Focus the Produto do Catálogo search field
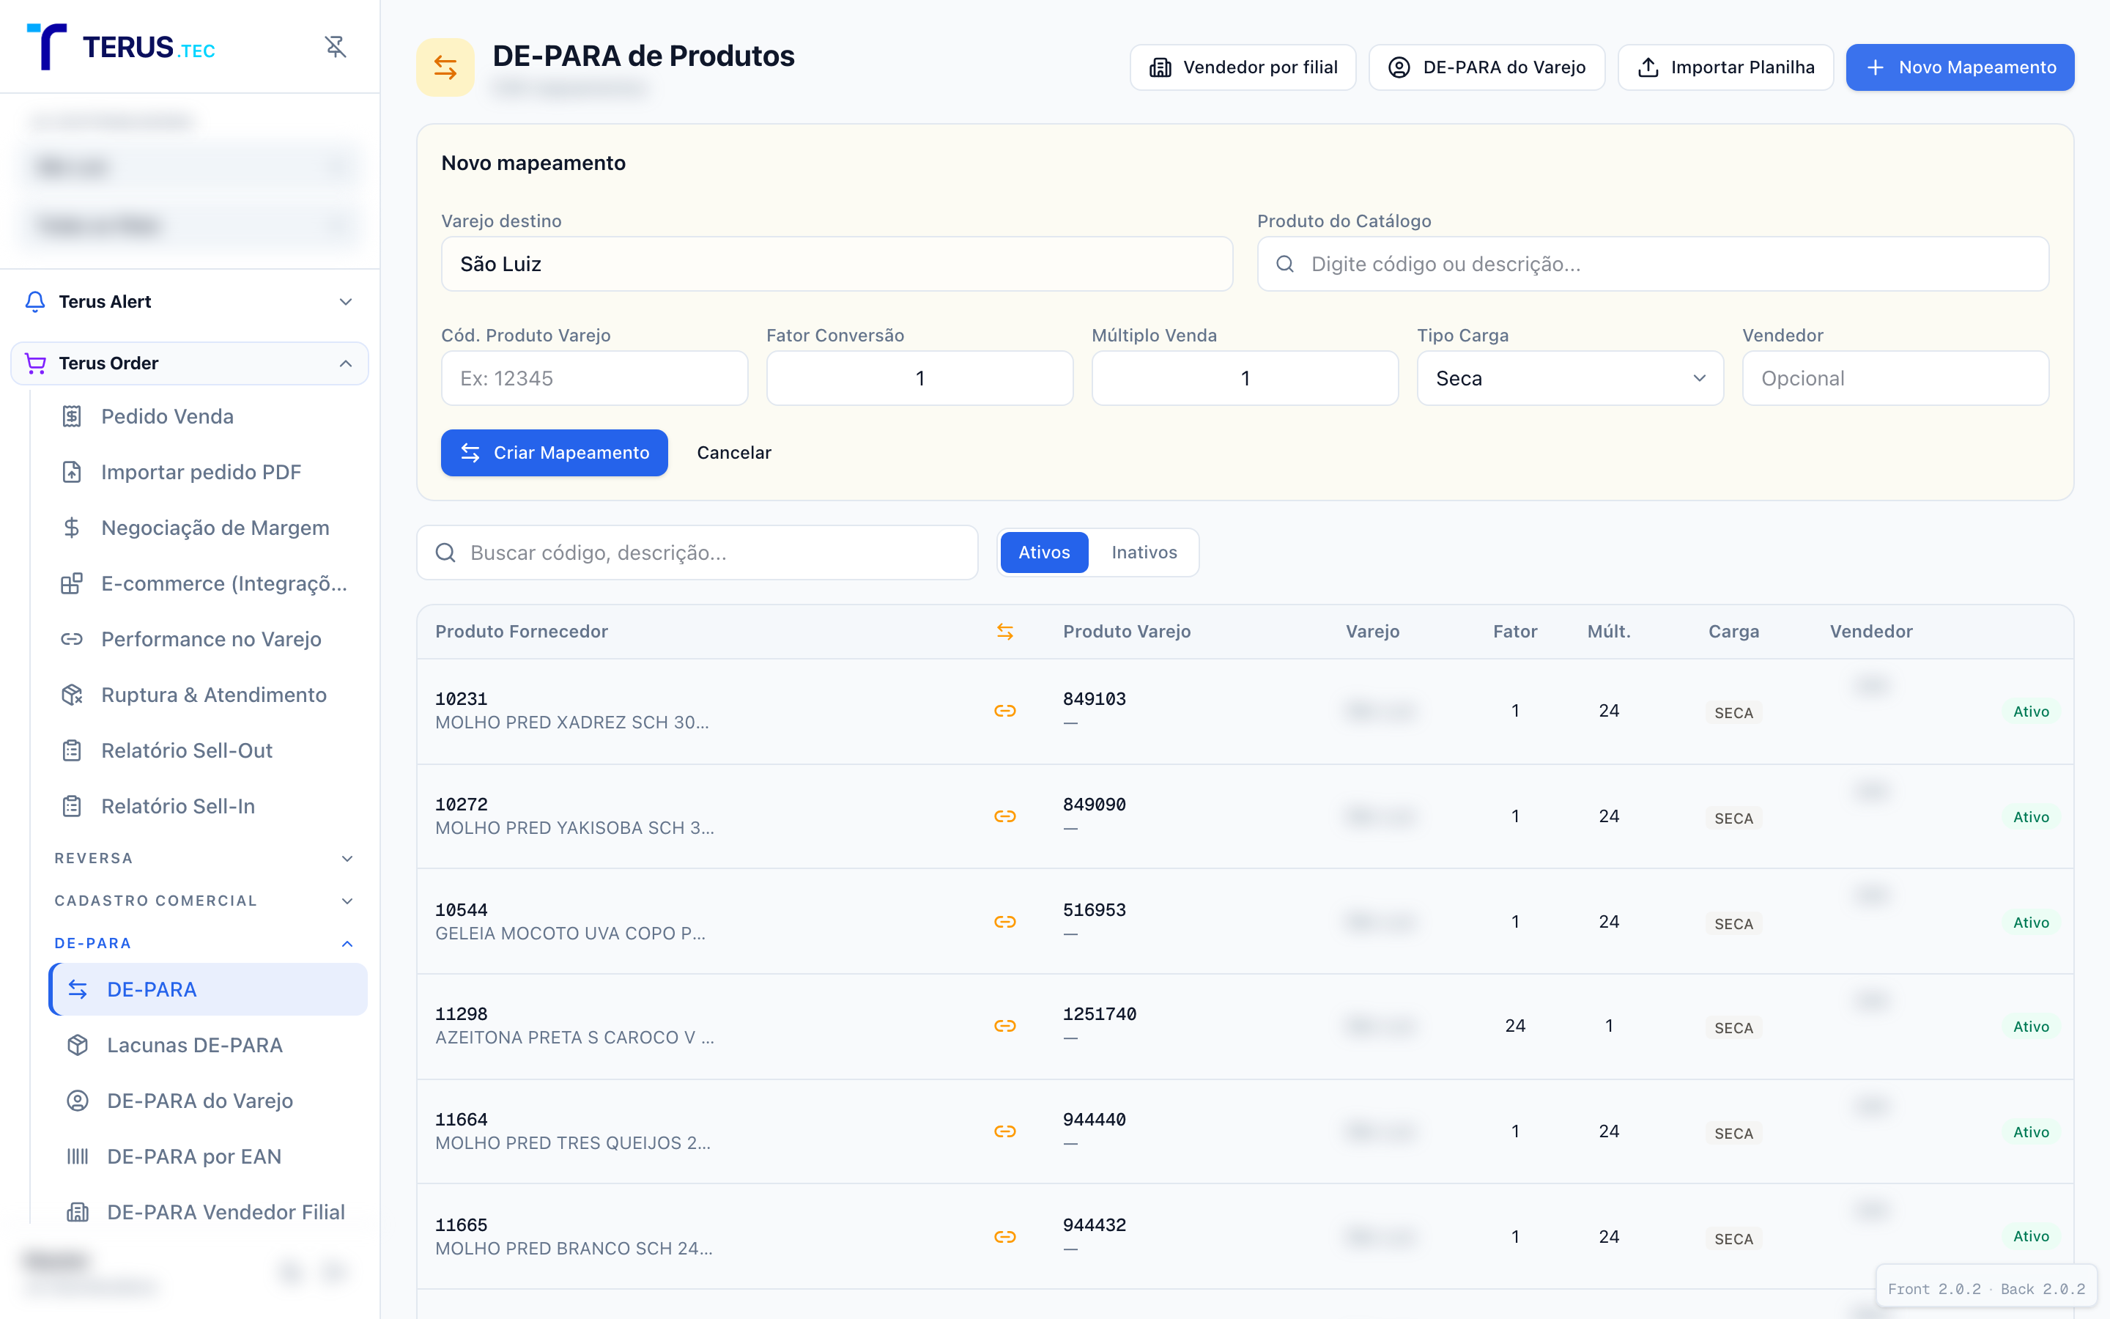 pyautogui.click(x=1653, y=265)
